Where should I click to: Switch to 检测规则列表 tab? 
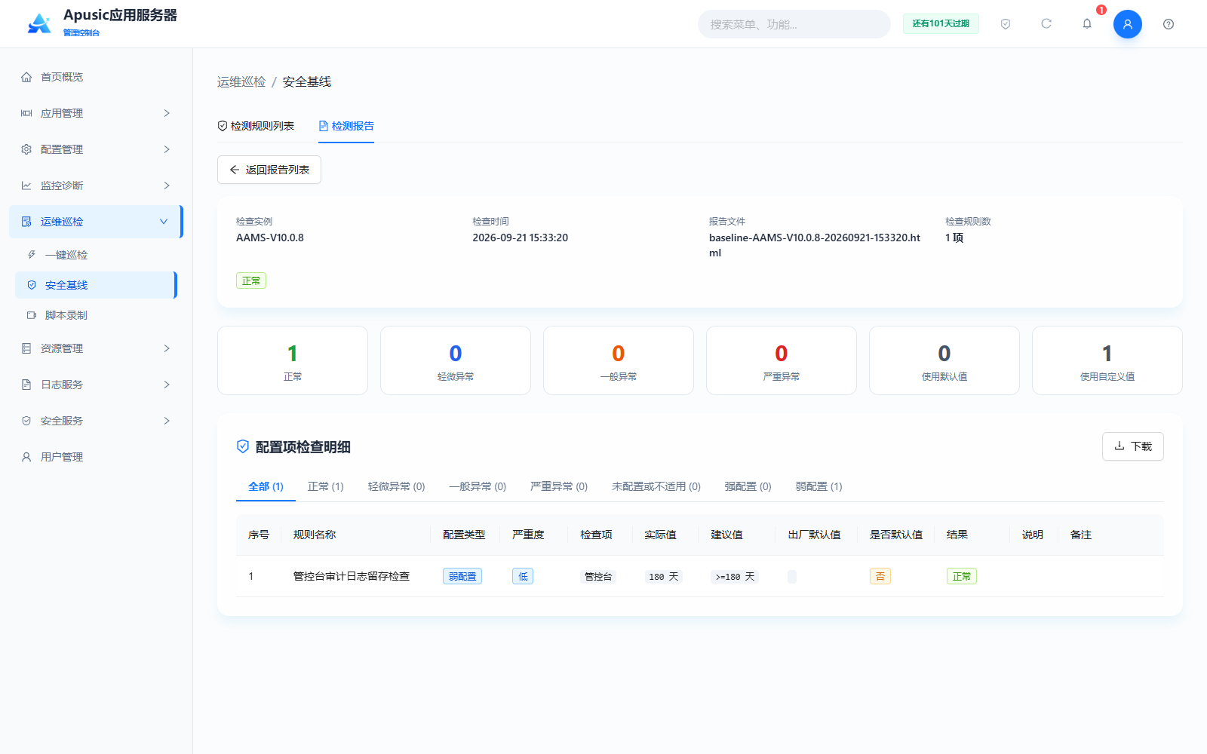pos(256,126)
